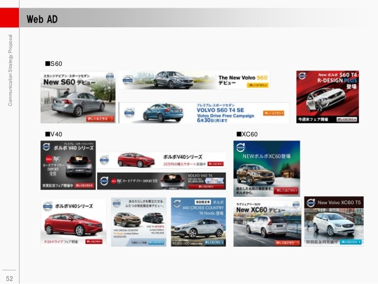The width and height of the screenshot is (378, 284).
Task: Click red 2014 award badge in square V40 banner
Action: [49, 159]
